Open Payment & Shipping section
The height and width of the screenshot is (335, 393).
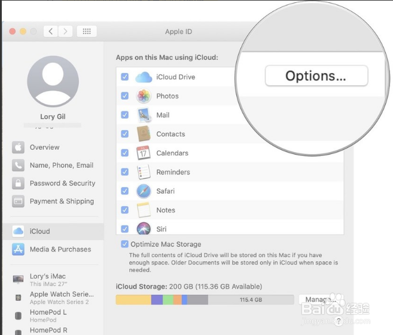[53, 201]
